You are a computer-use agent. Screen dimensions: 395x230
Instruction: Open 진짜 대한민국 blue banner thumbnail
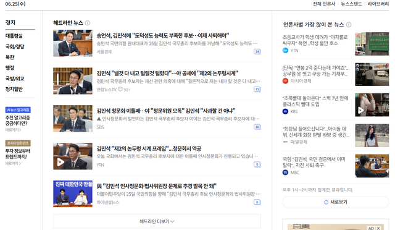point(73,194)
